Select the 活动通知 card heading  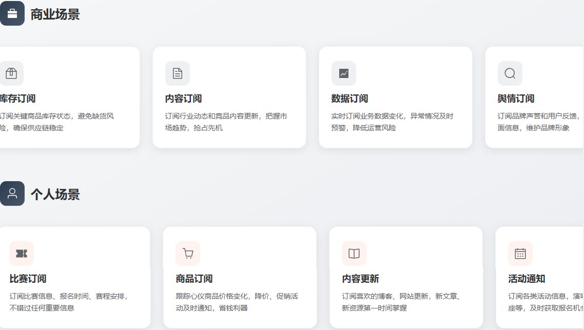pyautogui.click(x=527, y=279)
